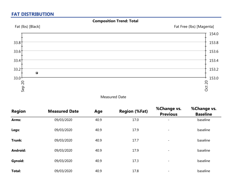Click the Android row age 40.9
The width and height of the screenshot is (230, 187).
98,150
